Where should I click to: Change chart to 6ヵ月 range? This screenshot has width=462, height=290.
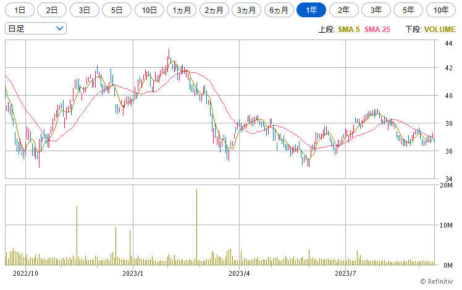(x=279, y=10)
